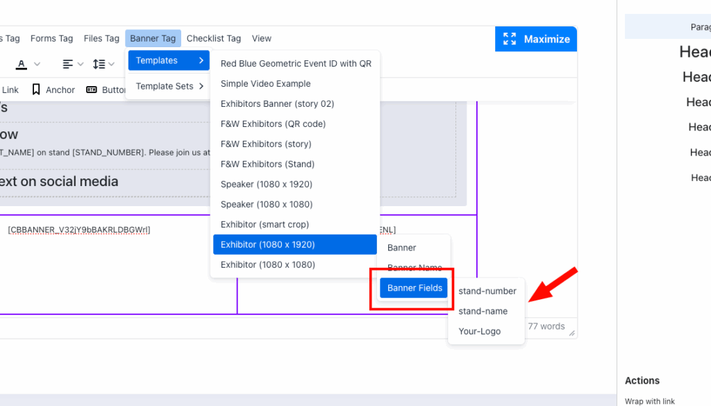Expand the line height dropdown arrow
This screenshot has height=406, width=711.
112,64
